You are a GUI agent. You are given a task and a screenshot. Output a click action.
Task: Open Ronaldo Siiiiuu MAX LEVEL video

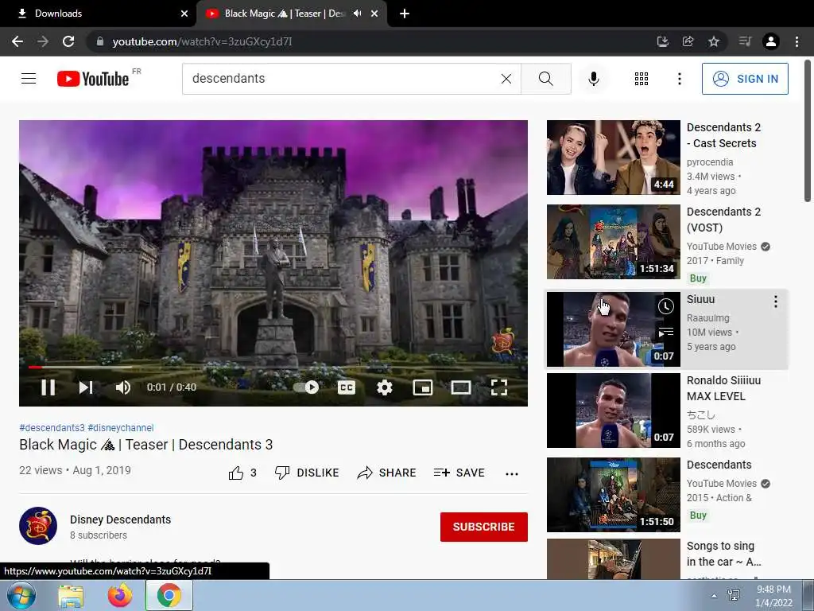(x=613, y=411)
